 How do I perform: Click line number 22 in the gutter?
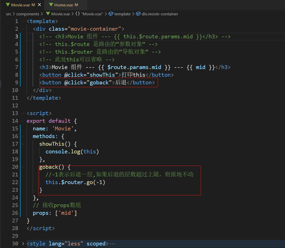point(15,182)
